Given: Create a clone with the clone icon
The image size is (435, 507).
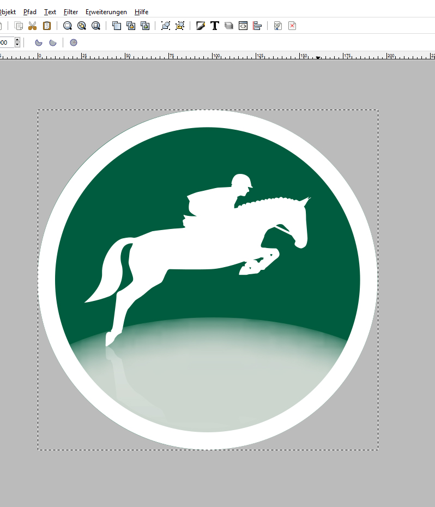Looking at the screenshot, I should coord(131,26).
